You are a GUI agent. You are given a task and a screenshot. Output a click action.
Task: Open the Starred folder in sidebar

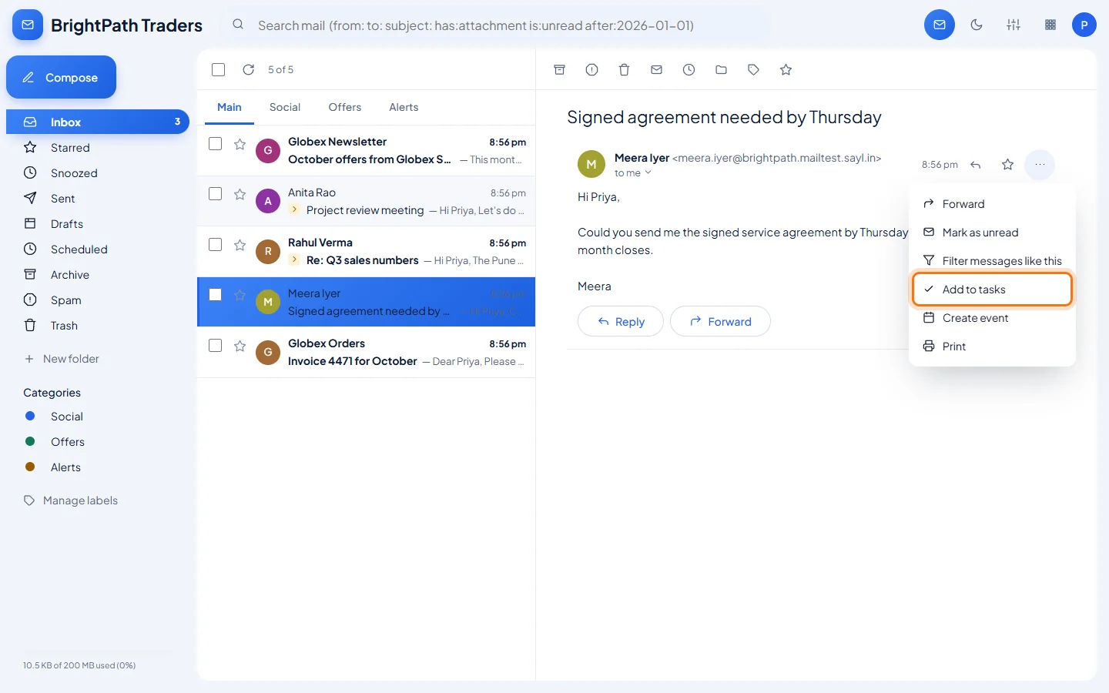click(x=98, y=148)
